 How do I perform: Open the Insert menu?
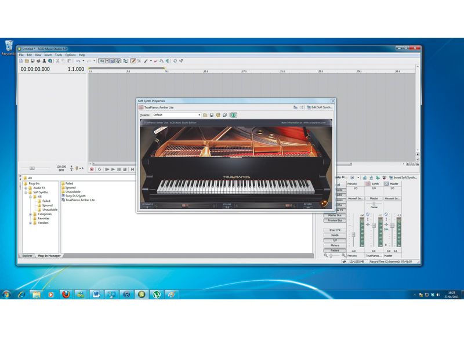(x=48, y=55)
